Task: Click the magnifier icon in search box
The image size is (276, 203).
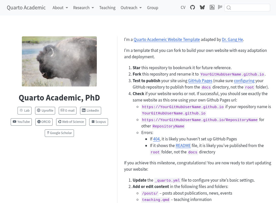Action: coord(229,8)
